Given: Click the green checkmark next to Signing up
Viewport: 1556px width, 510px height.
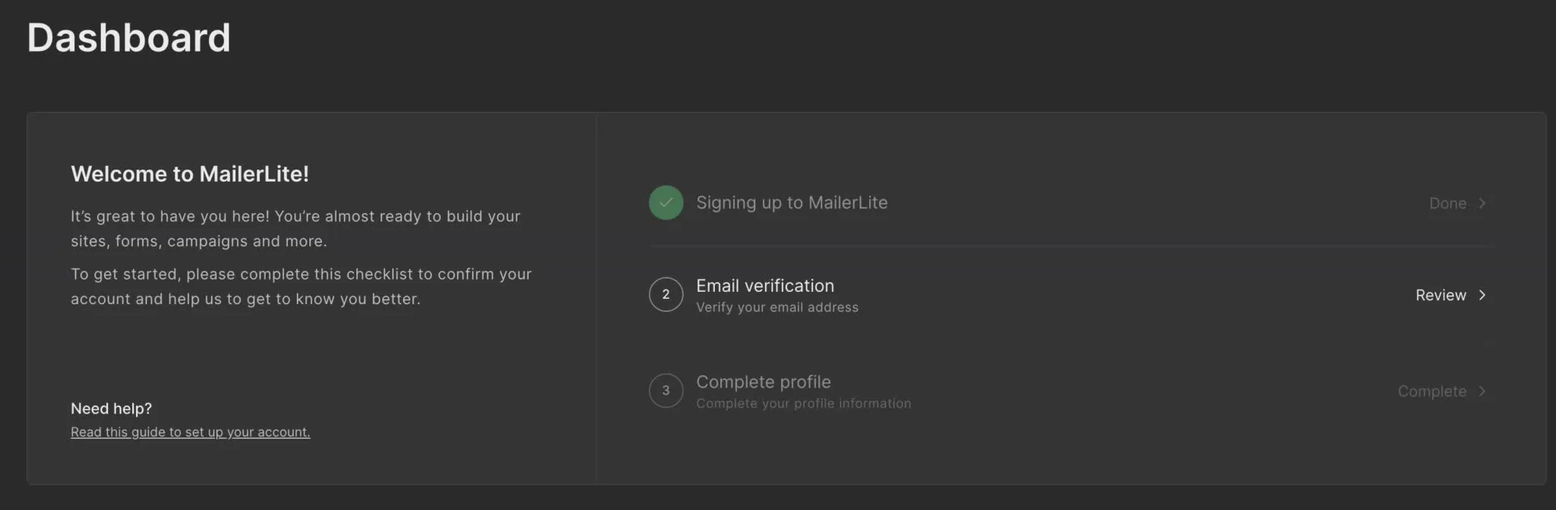Looking at the screenshot, I should click(666, 203).
